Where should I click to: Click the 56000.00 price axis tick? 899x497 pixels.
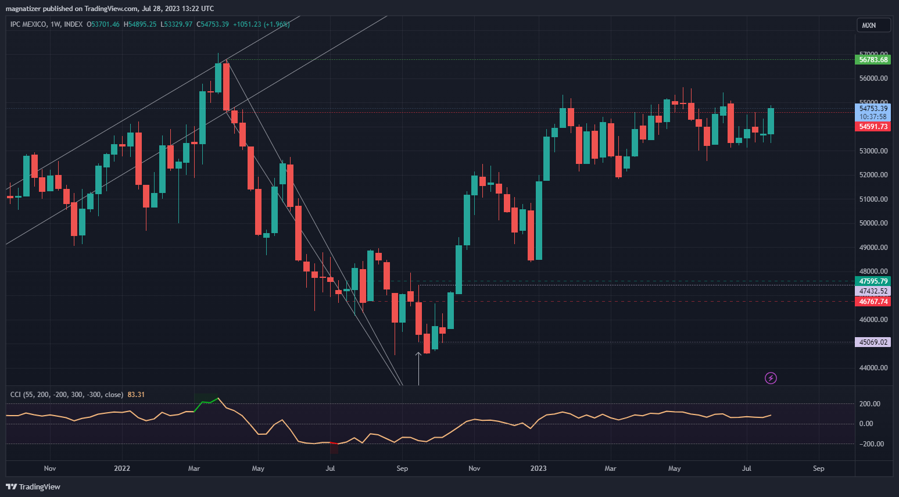(x=873, y=78)
